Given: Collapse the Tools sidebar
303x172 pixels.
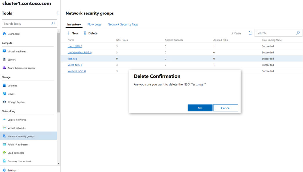Looking at the screenshot, I should 57,13.
